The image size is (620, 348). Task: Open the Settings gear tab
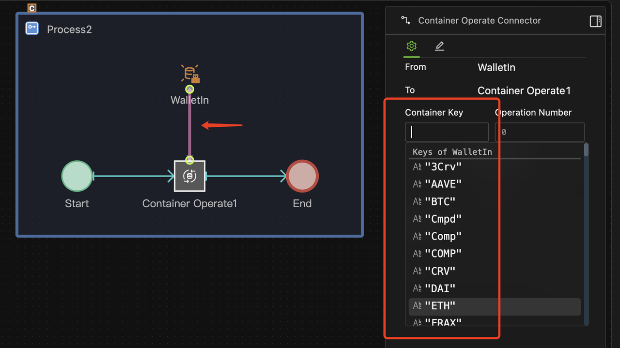point(411,46)
